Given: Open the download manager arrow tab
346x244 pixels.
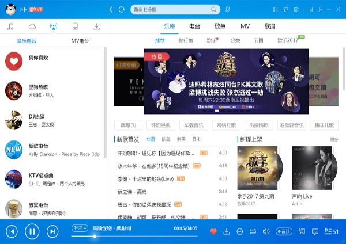Looking at the screenshot, I should pyautogui.click(x=96, y=26).
